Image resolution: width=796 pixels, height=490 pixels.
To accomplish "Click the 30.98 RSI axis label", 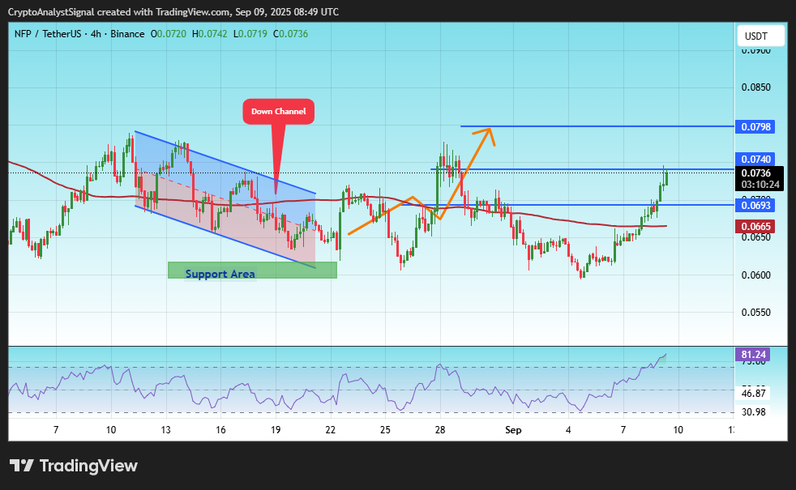I will coord(753,412).
